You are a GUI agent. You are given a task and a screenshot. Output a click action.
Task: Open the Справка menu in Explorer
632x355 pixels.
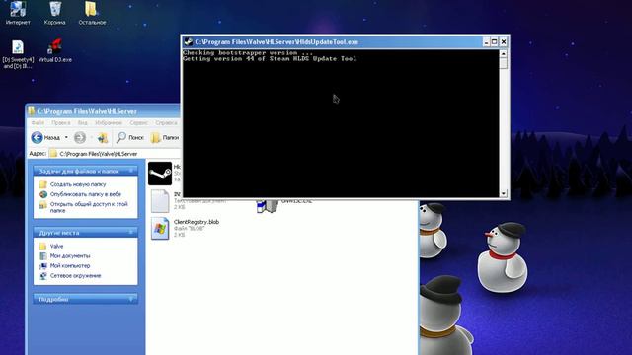[x=166, y=122]
